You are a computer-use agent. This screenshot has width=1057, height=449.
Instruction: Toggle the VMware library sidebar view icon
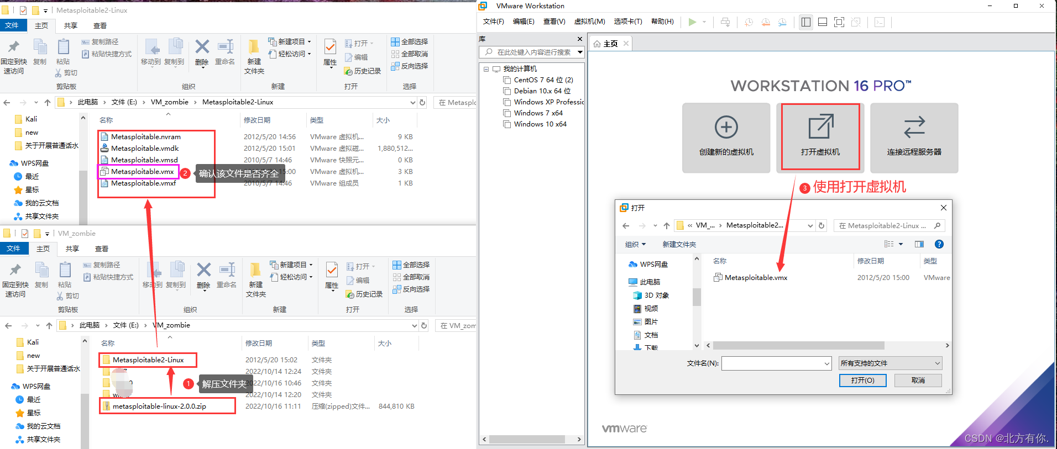[x=806, y=22]
